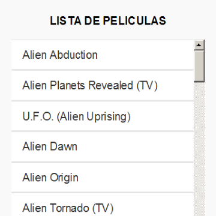Highlight the first movie row, Alien Abduction
This screenshot has height=216, width=216.
click(x=103, y=55)
